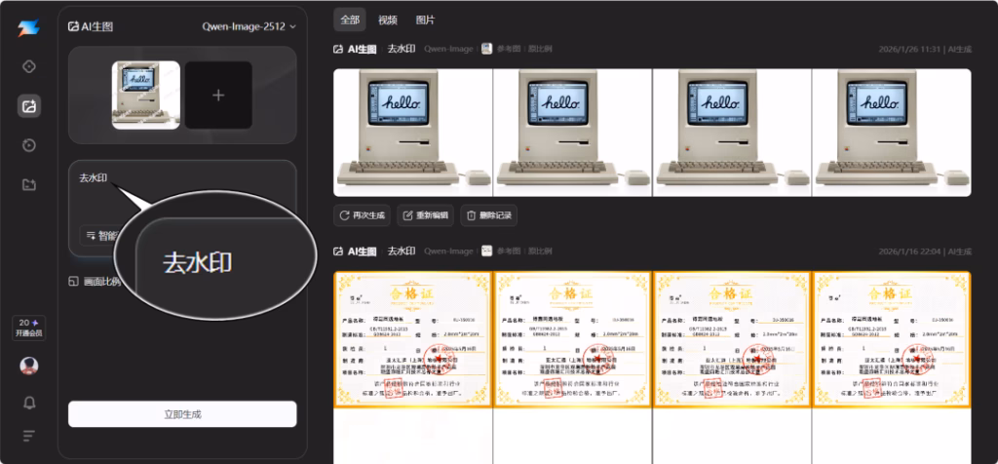Click the sidebar menu lines icon at bottom
Image resolution: width=998 pixels, height=464 pixels.
(29, 435)
